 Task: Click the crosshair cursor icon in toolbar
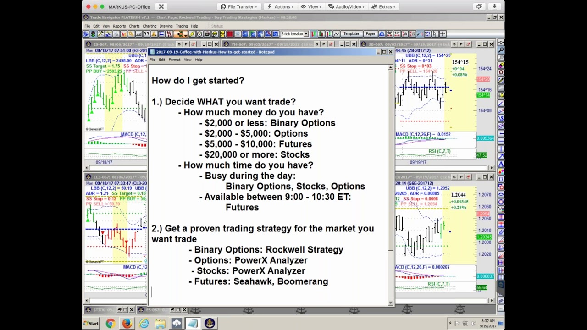[443, 34]
